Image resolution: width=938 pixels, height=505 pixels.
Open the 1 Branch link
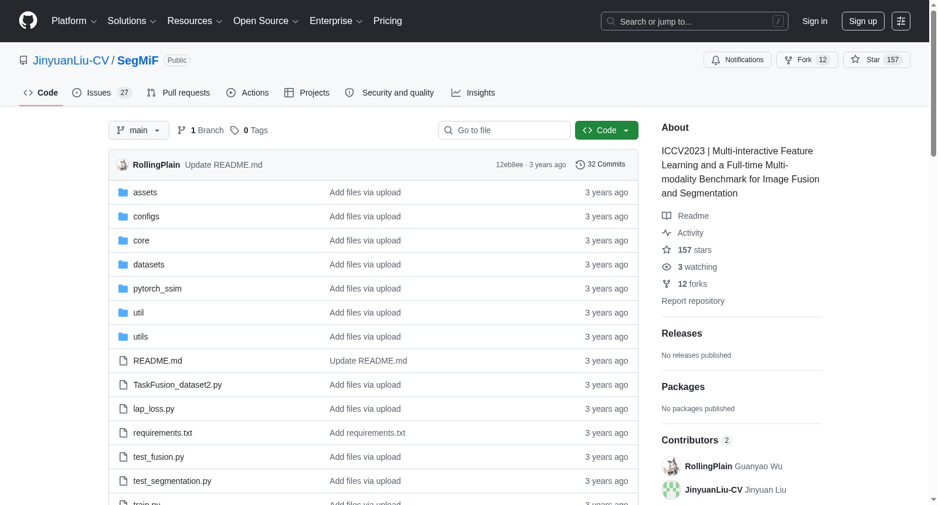tap(201, 130)
